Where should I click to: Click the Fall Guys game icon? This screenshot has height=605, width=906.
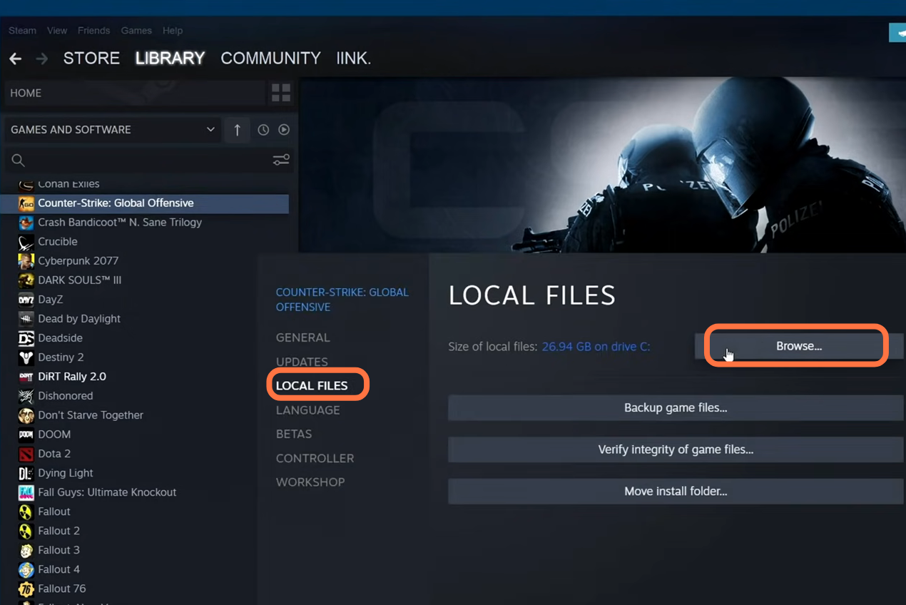coord(26,492)
